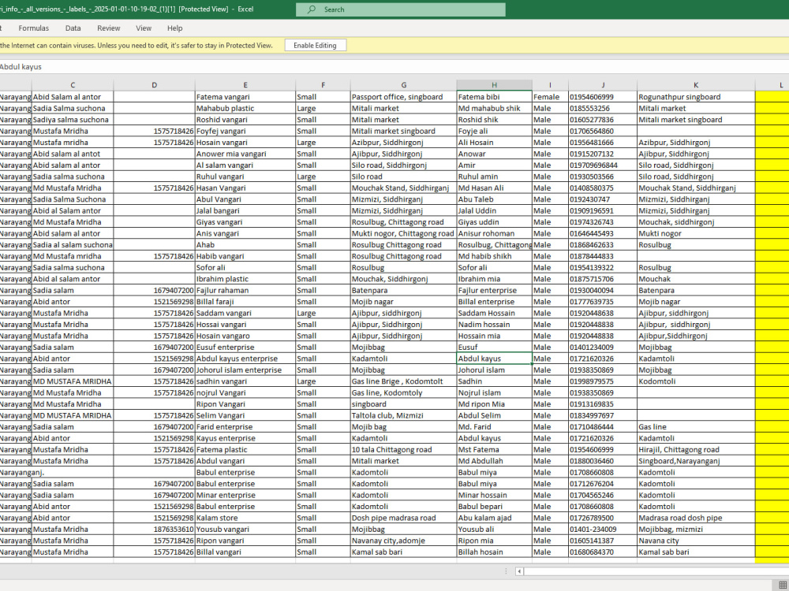The image size is (789, 591).
Task: Select cell 'Farid enterprise'
Action: [x=245, y=426]
